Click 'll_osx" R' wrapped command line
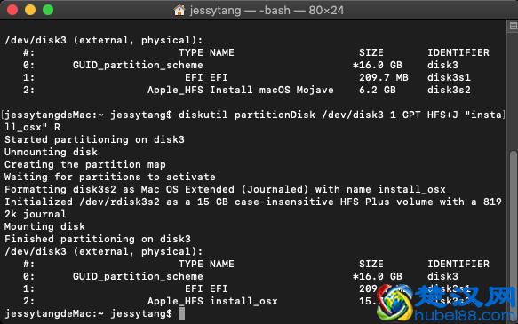This screenshot has width=518, height=324. 32,127
